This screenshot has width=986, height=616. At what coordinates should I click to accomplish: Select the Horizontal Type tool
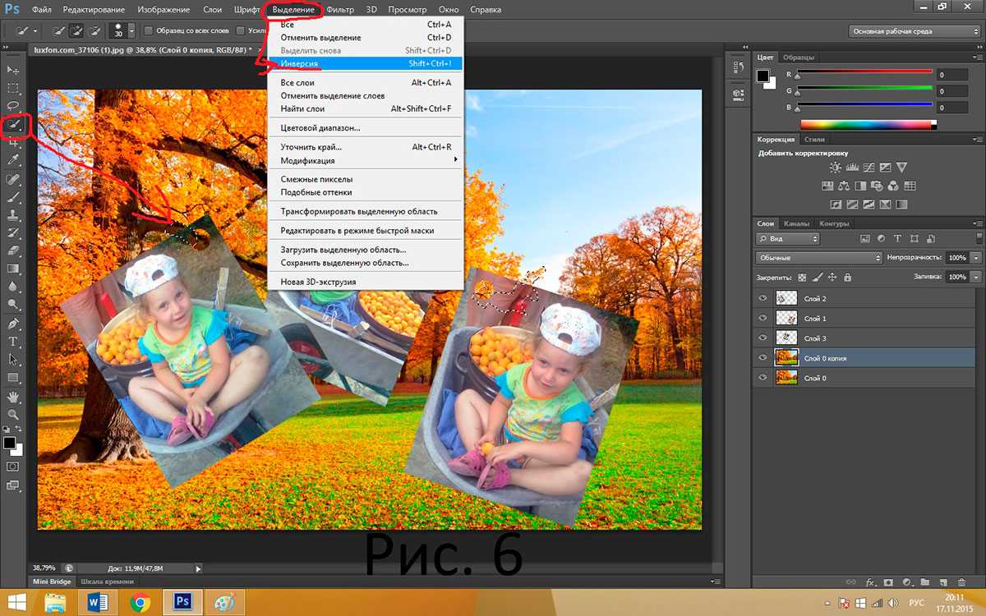[x=14, y=342]
